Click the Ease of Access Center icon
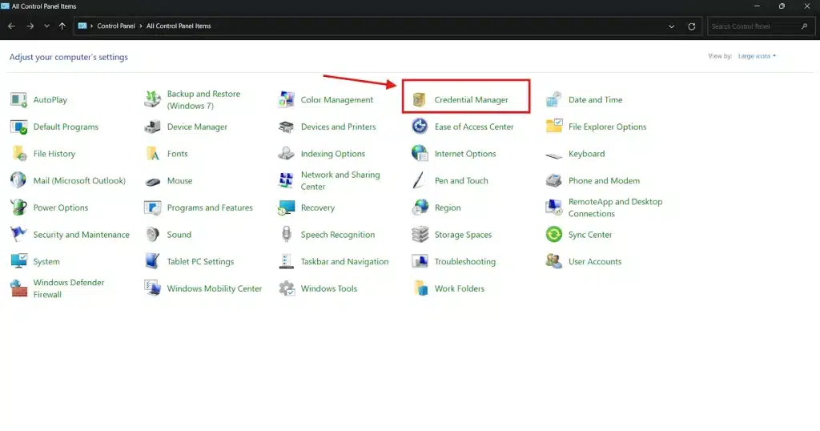The width and height of the screenshot is (820, 431). (x=420, y=126)
